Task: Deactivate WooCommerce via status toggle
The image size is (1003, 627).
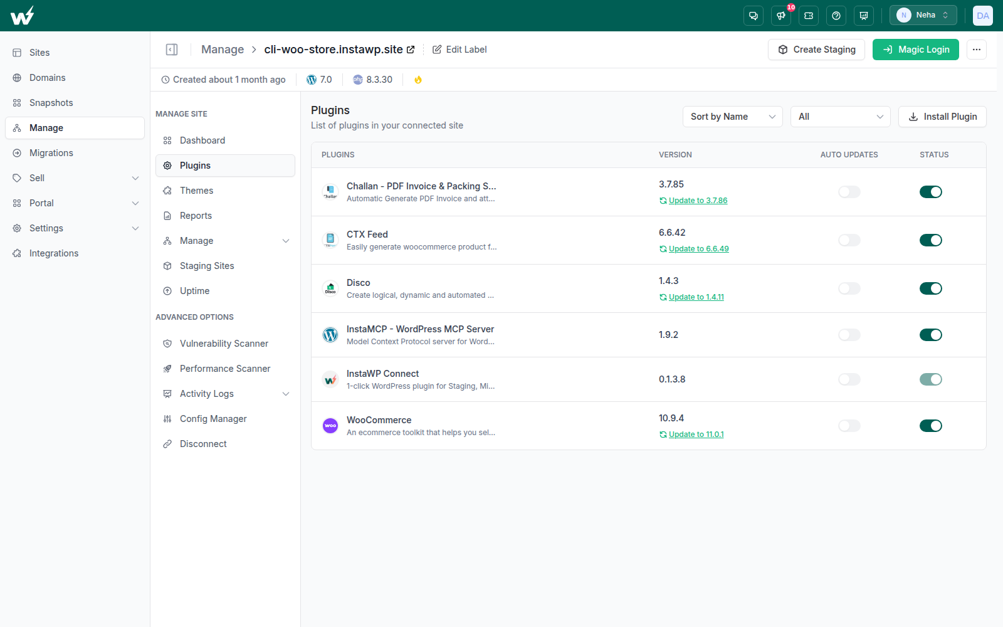Action: coord(931,426)
